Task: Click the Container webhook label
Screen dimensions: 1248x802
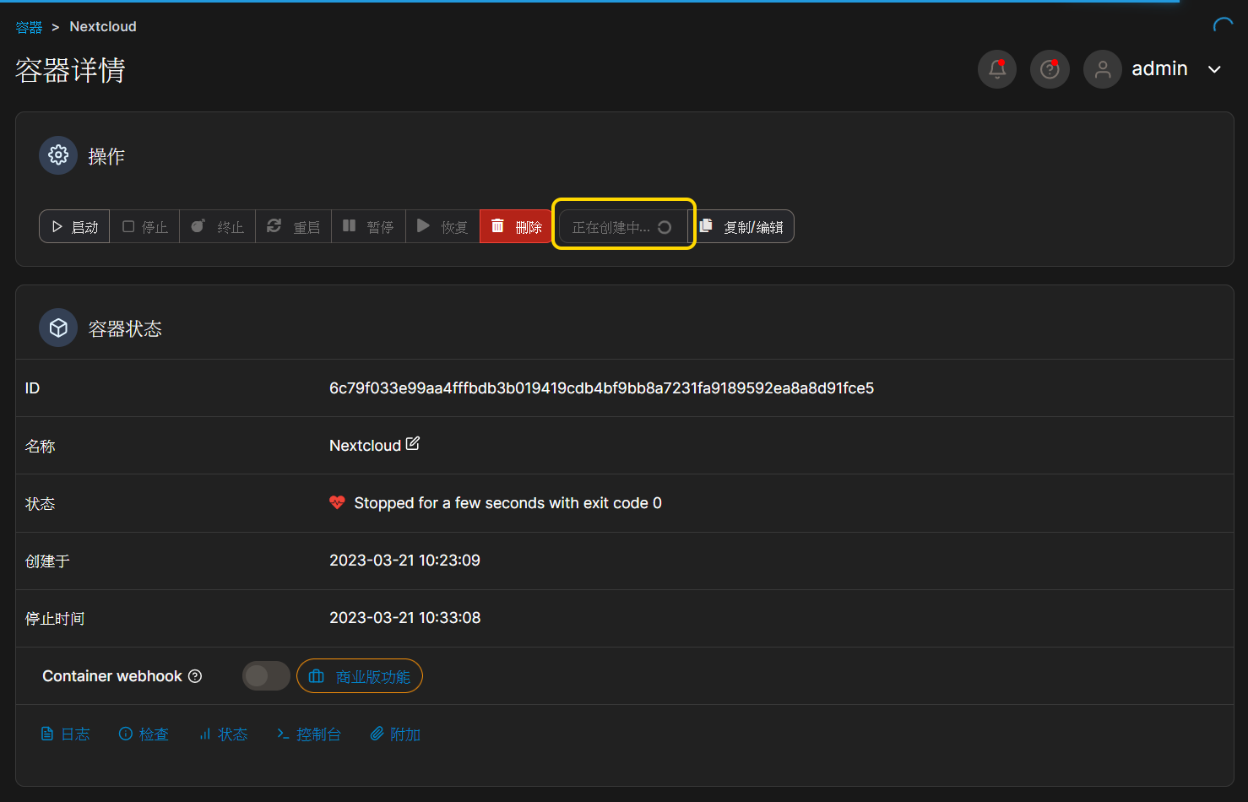Action: coord(112,676)
